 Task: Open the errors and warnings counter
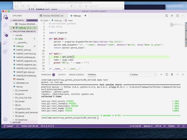(47, 126)
